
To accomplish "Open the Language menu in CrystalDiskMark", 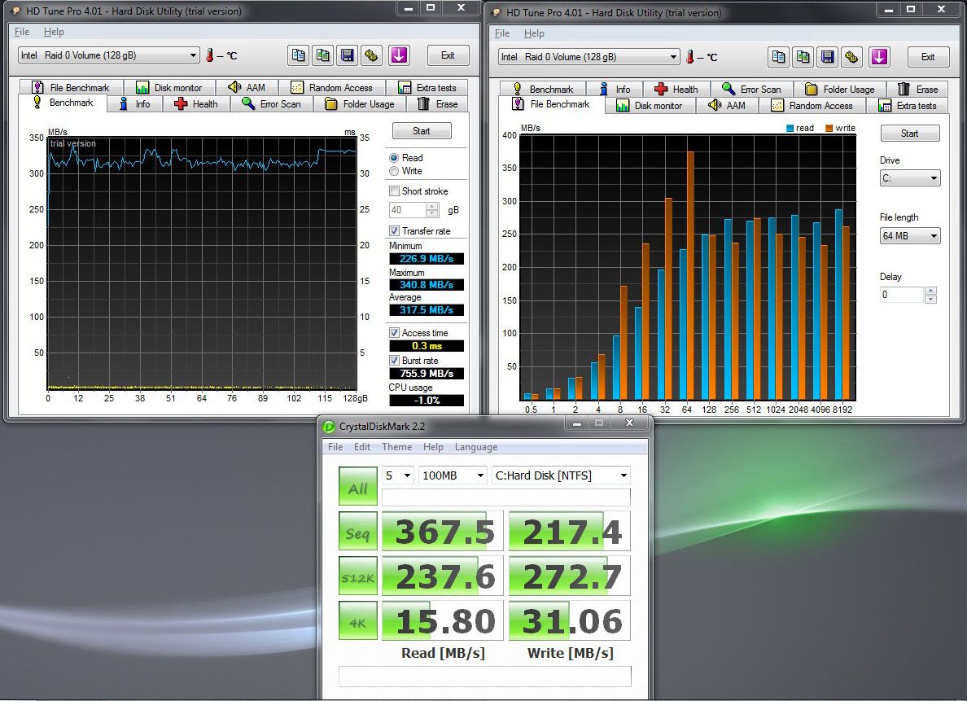I will click(x=475, y=447).
